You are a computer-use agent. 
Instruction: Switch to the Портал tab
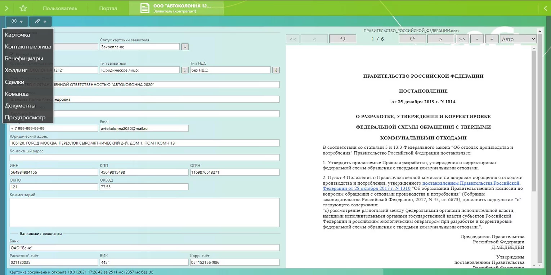pyautogui.click(x=108, y=8)
